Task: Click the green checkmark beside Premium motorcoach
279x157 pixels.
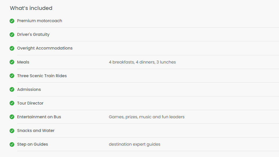Action: click(x=12, y=21)
